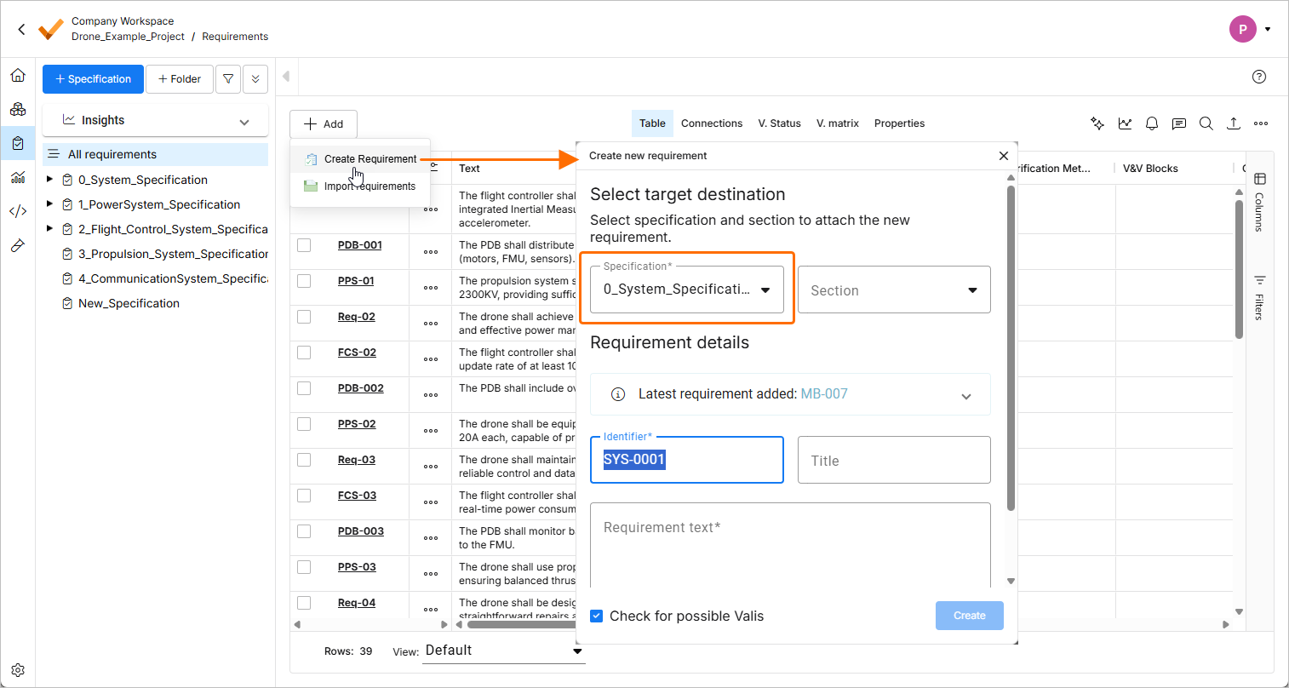This screenshot has width=1289, height=688.
Task: Click the blue + Specification button
Action: click(93, 79)
